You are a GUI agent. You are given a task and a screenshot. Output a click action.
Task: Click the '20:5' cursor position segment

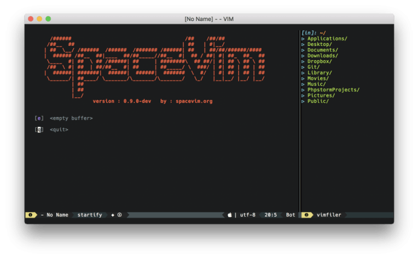[x=271, y=215]
